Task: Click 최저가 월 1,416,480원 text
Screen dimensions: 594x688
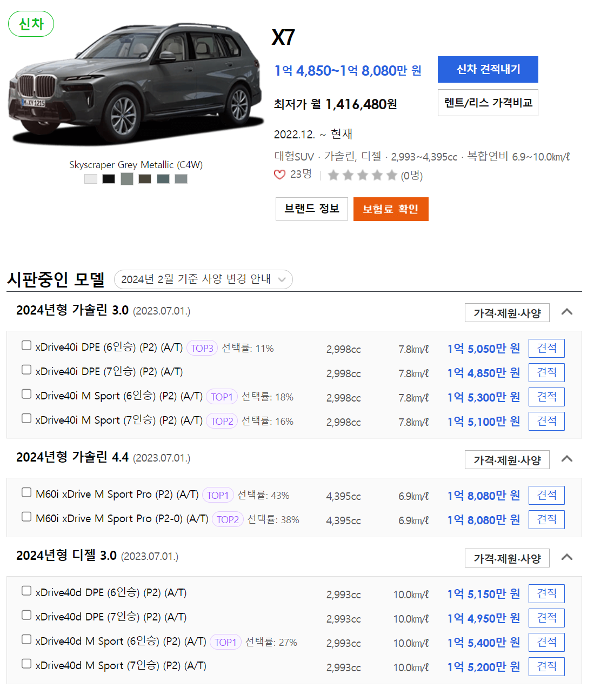Action: point(336,104)
